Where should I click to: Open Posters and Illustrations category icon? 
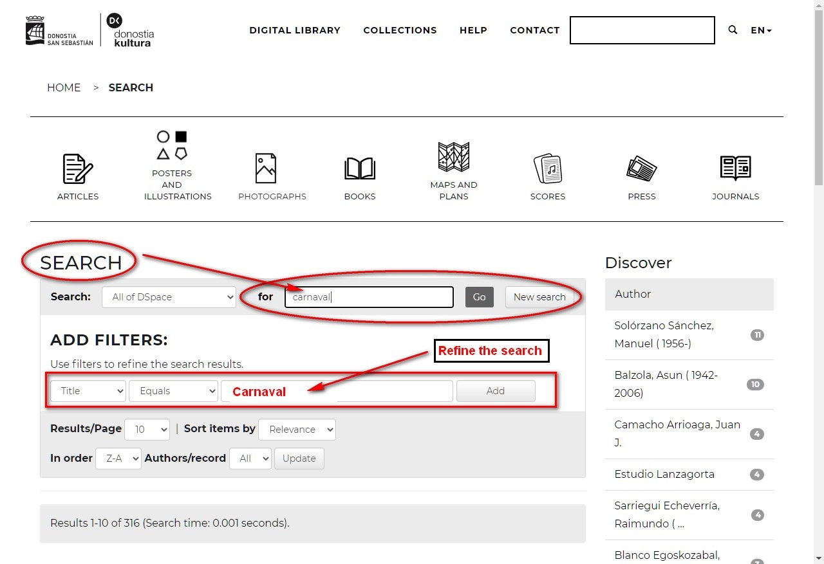(172, 145)
